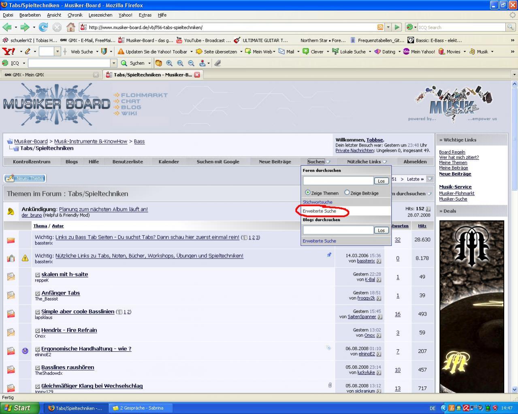This screenshot has height=414, width=518.
Task: Open the Board Regeln sidebar link
Action: 452,152
